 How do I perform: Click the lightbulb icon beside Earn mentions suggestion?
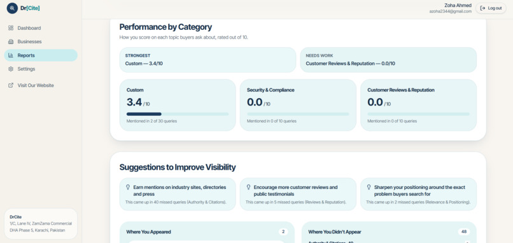pyautogui.click(x=128, y=187)
